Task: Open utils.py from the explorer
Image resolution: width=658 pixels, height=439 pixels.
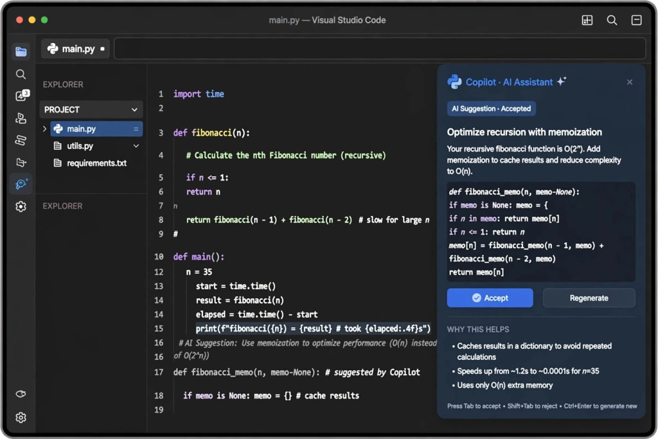Action: (80, 146)
